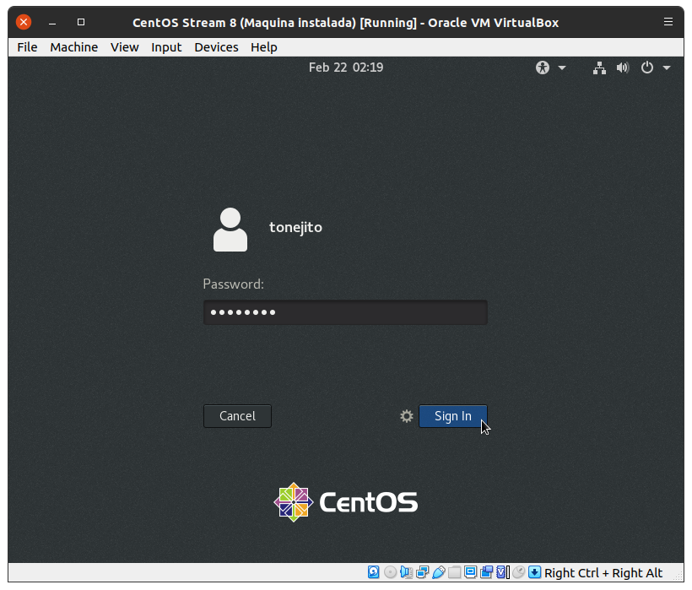Click the wired network status icon
692x590 pixels.
(x=599, y=68)
